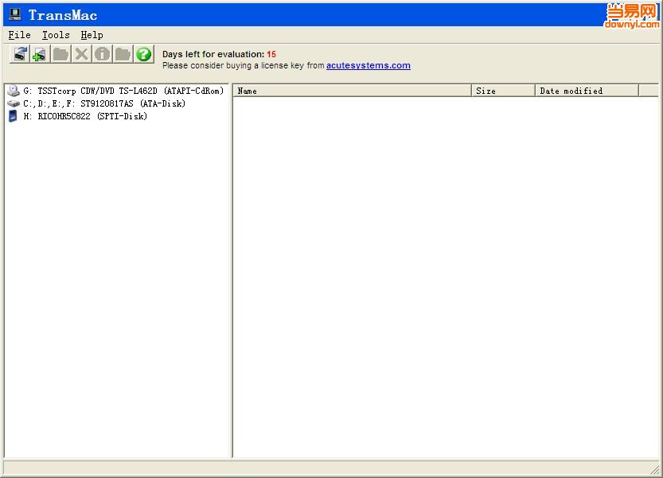Click the first toolbar icon with disk and arrow

tap(20, 54)
